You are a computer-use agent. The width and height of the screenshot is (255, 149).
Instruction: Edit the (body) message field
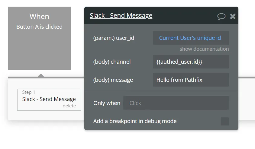pos(191,80)
